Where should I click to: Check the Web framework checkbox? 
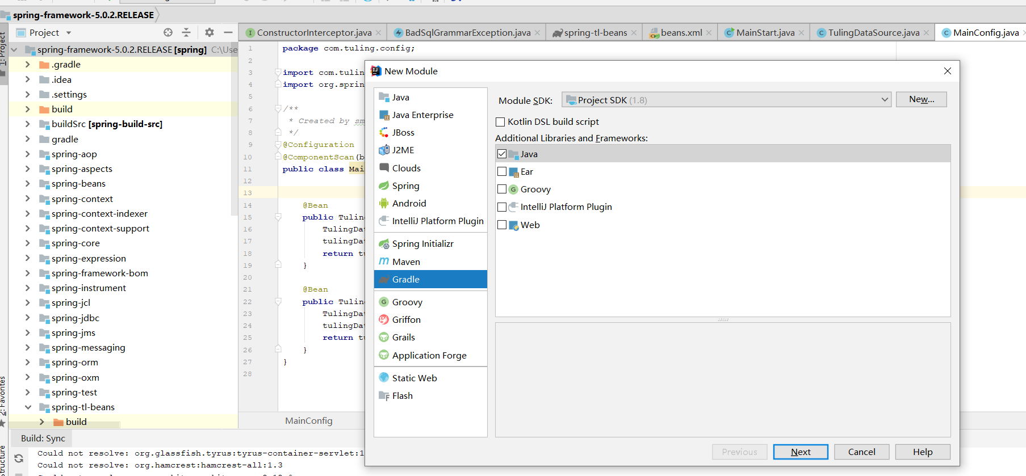click(x=502, y=225)
